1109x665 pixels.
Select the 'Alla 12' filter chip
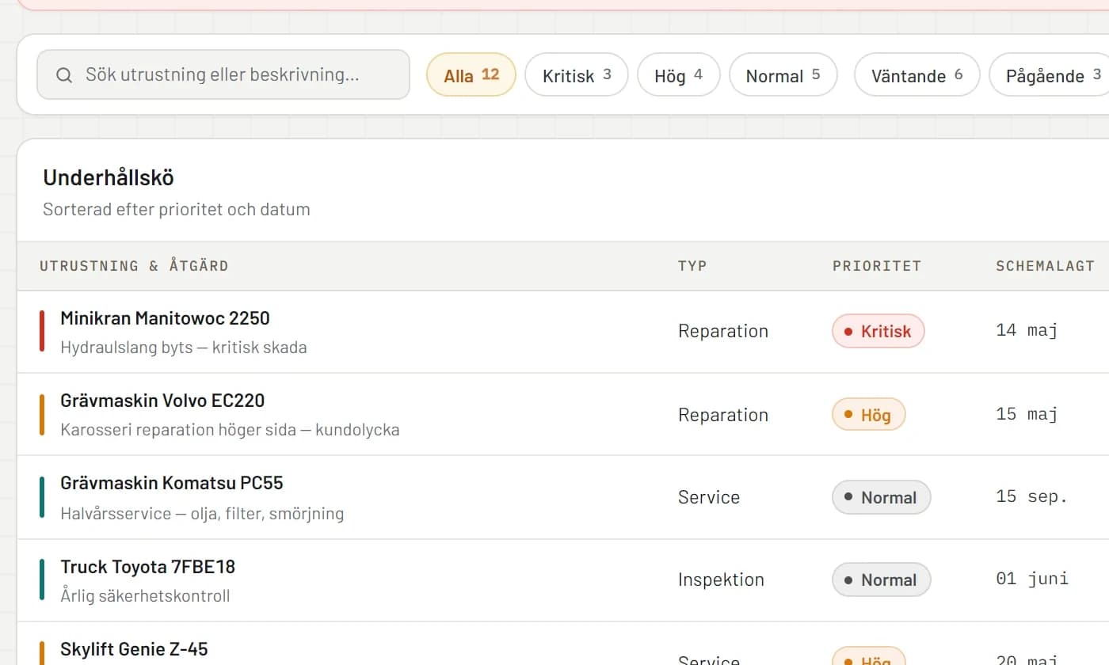pyautogui.click(x=471, y=74)
